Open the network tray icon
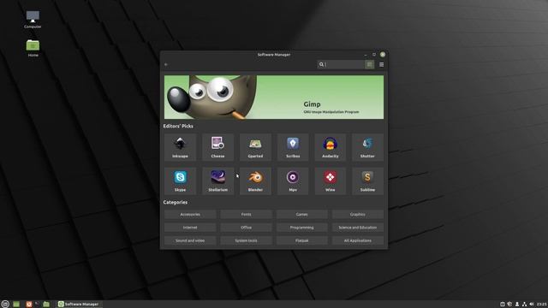The width and height of the screenshot is (548, 308). pos(524,305)
